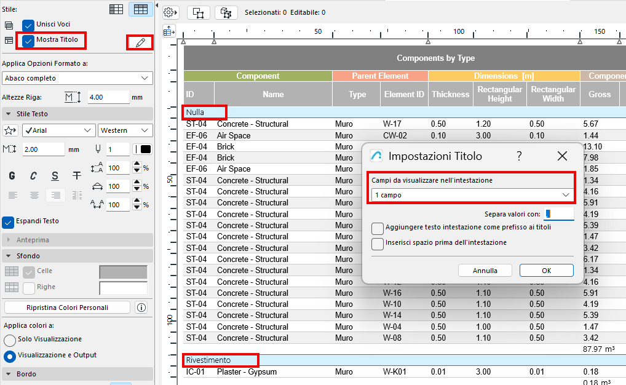Image resolution: width=626 pixels, height=385 pixels.
Task: Click the Ripristina Colori Personali button
Action: [68, 308]
